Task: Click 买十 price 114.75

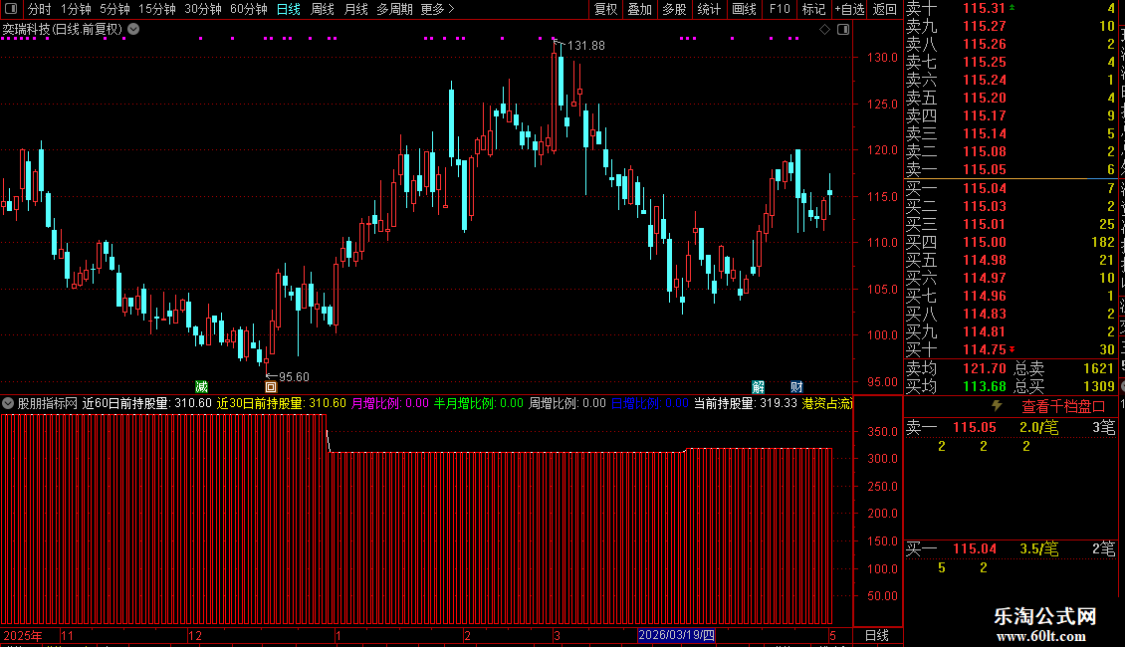Action: tap(985, 349)
